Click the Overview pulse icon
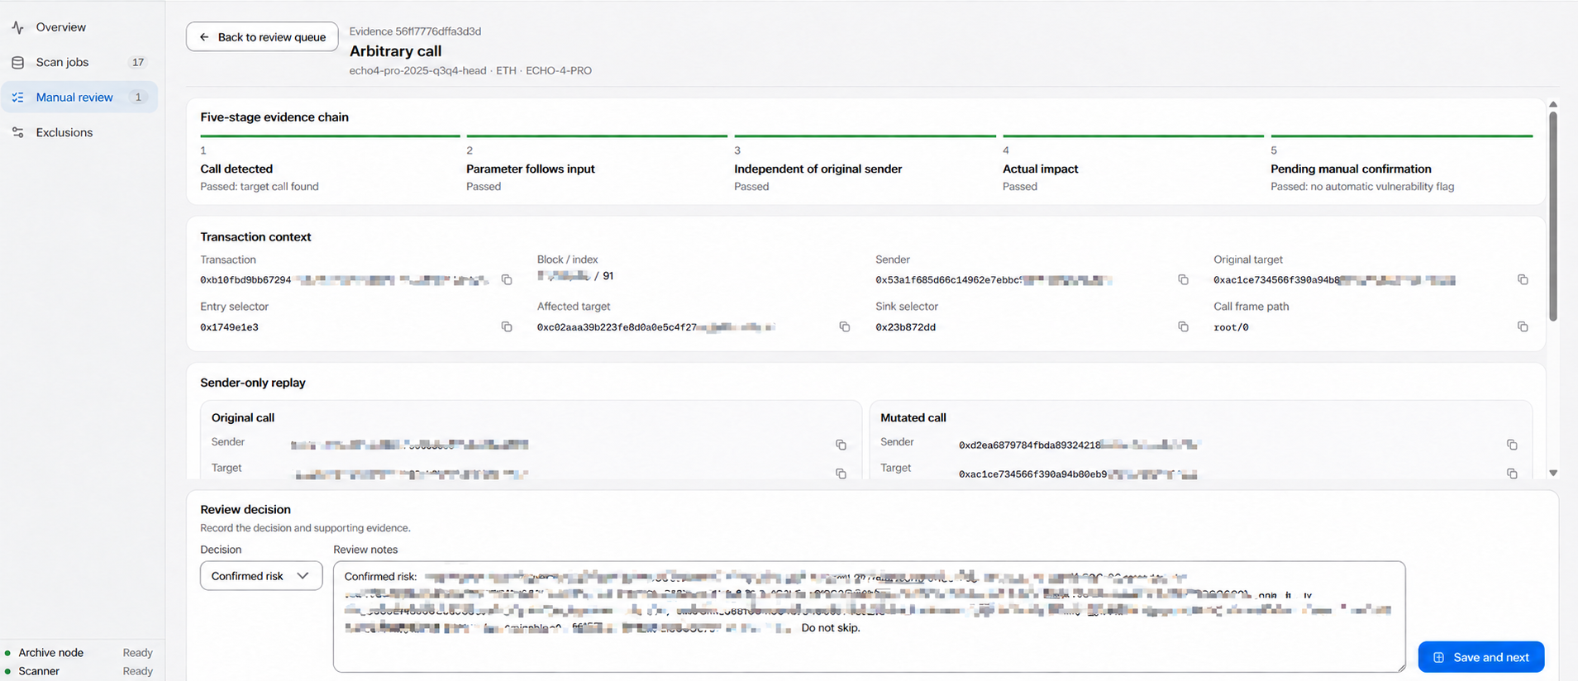The height and width of the screenshot is (681, 1578). tap(17, 27)
